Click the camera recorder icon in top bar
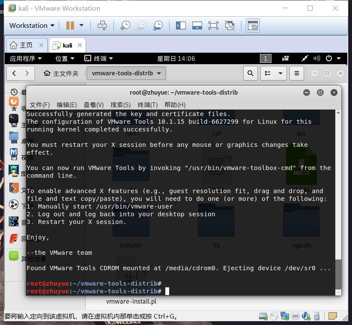The height and width of the screenshot is (325, 352). pyautogui.click(x=286, y=59)
